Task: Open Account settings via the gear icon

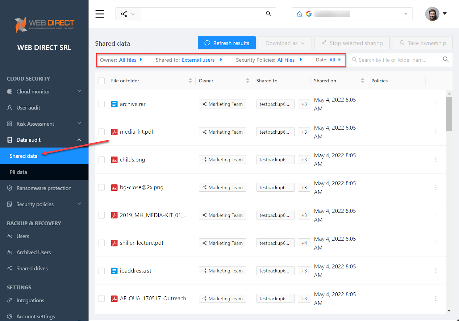Action: pyautogui.click(x=10, y=316)
